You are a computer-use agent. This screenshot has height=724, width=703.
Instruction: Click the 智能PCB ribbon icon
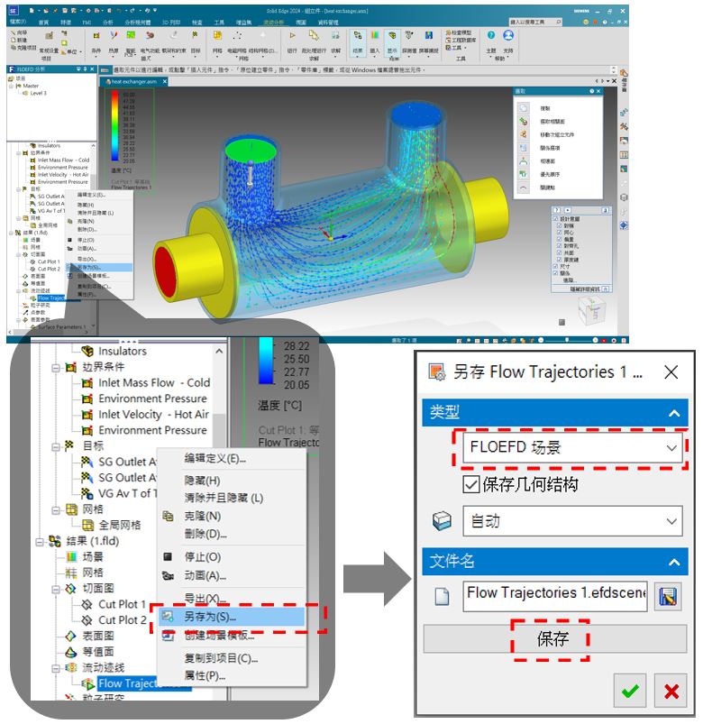click(131, 35)
